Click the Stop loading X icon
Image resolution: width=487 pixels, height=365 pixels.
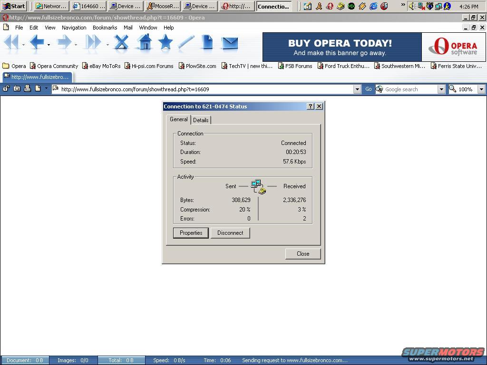[121, 43]
